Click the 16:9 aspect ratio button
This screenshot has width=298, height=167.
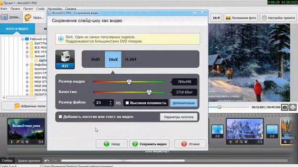[216, 18]
